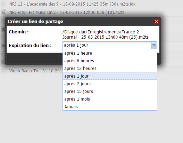The image size is (183, 143).
Task: Choose 'après 6 heures' expiration
Action: tap(110, 61)
